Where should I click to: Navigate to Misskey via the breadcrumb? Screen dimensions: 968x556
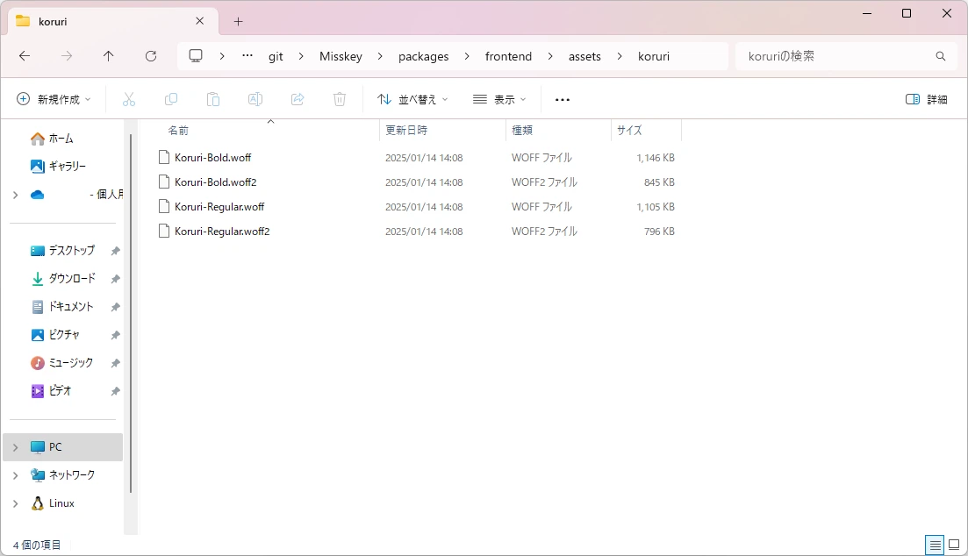[x=341, y=55]
